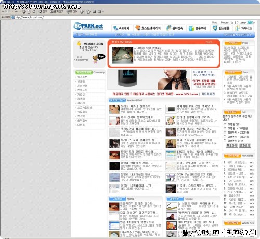Viewport: 260px width, 239px height.
Task: Click the padlock icon beside MEMBER LOGIN
Action: pos(79,43)
